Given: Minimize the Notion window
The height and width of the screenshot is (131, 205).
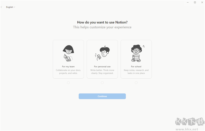Looking at the screenshot, I should click(x=188, y=2).
